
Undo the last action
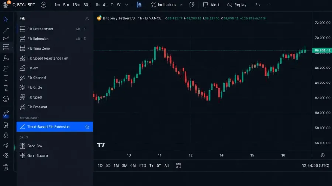tap(258, 5)
